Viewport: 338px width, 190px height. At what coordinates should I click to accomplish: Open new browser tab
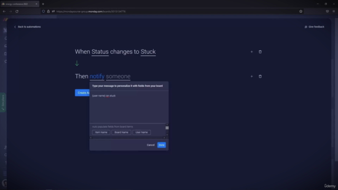43,4
